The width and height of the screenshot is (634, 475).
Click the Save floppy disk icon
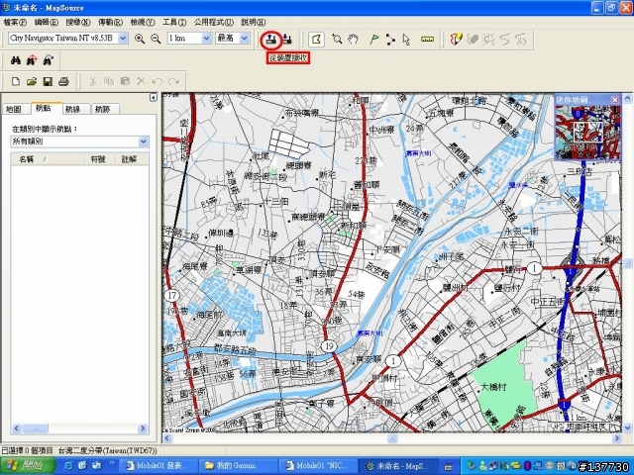point(48,81)
